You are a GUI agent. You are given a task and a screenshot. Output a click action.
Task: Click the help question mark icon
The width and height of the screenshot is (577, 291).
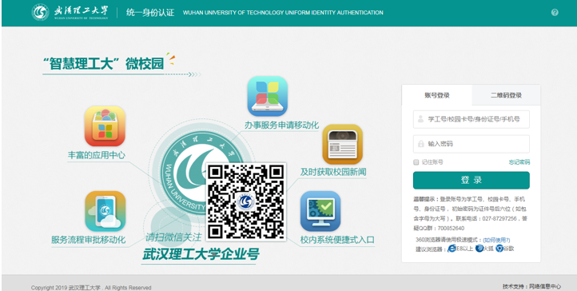[x=555, y=13]
